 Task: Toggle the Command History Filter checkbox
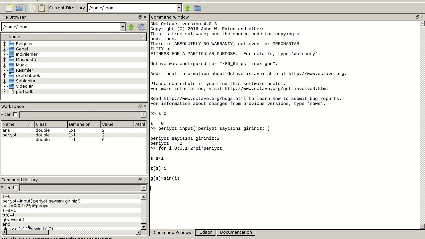15,188
